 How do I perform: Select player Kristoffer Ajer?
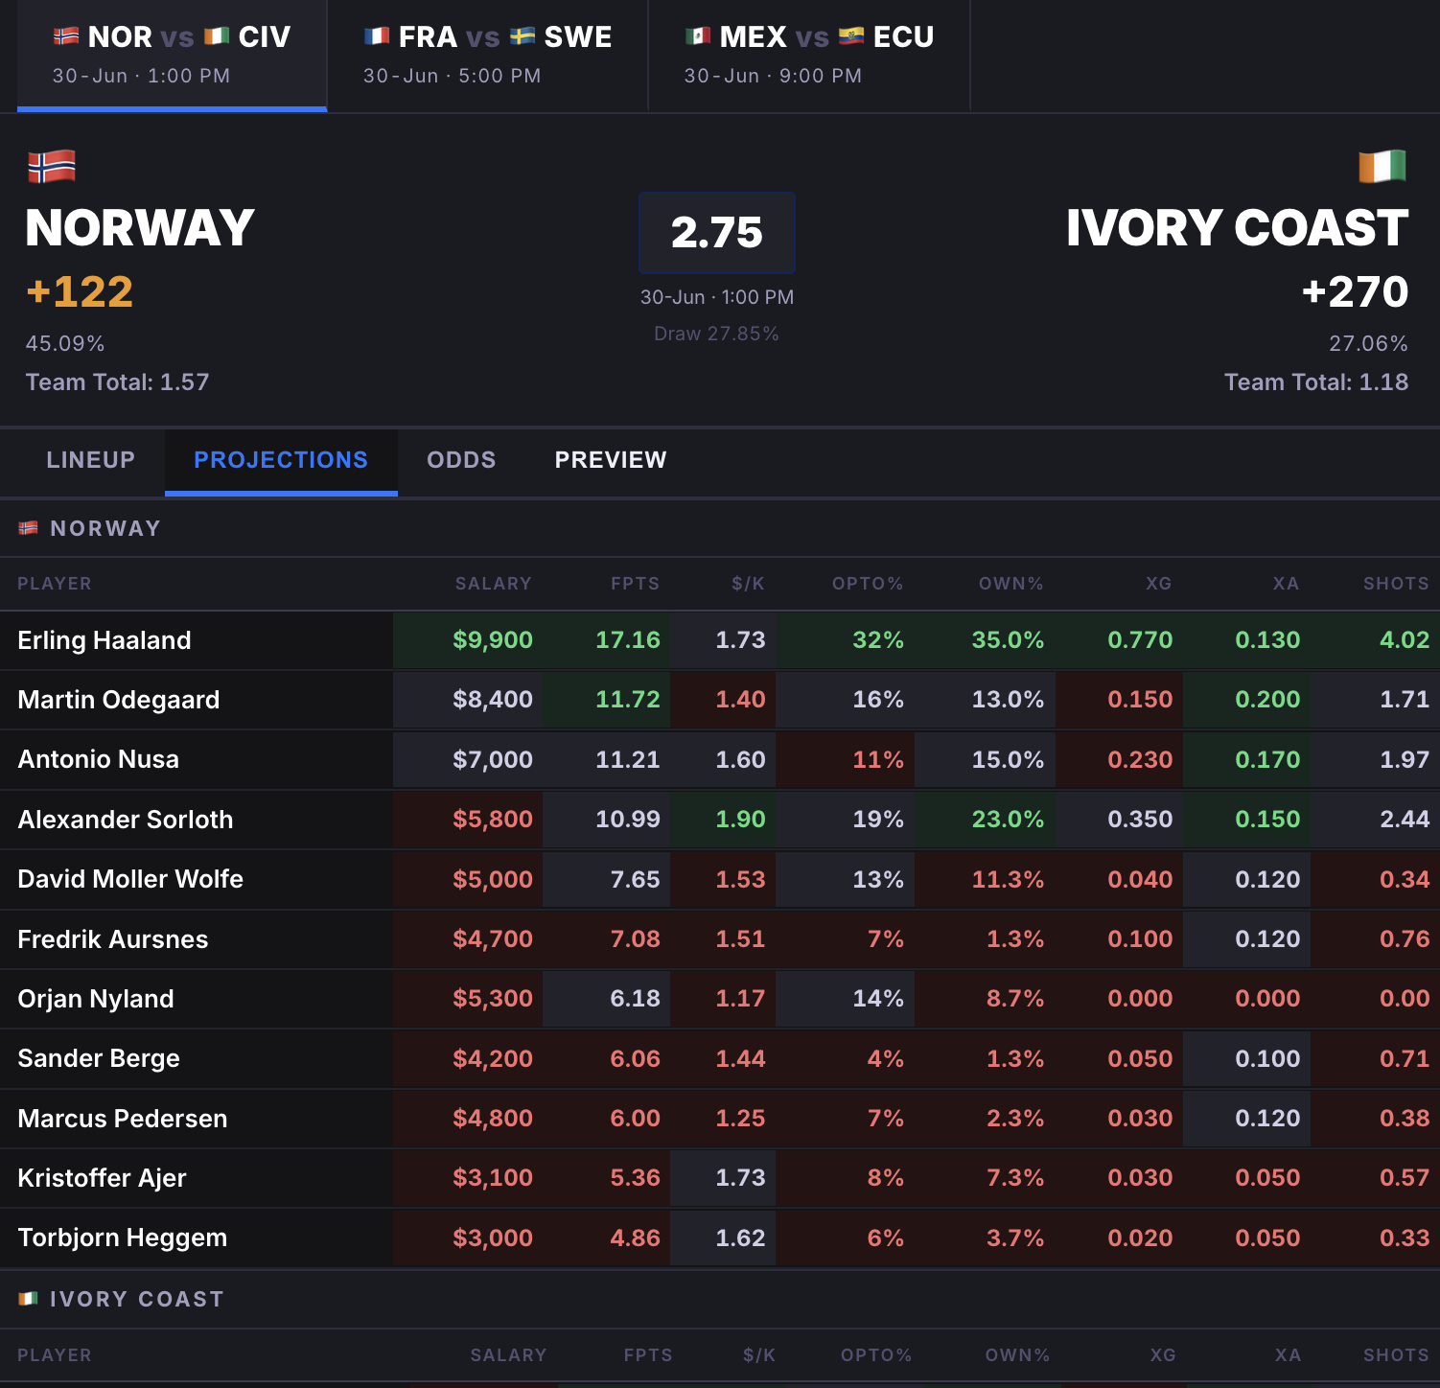[x=103, y=1178]
